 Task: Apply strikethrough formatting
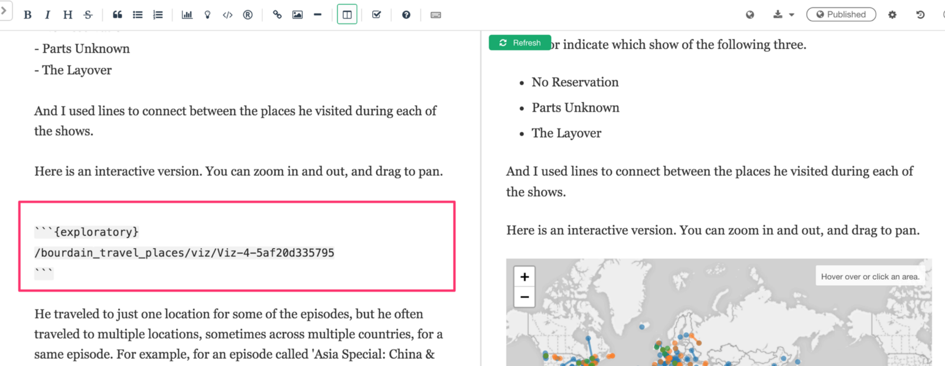pyautogui.click(x=88, y=15)
